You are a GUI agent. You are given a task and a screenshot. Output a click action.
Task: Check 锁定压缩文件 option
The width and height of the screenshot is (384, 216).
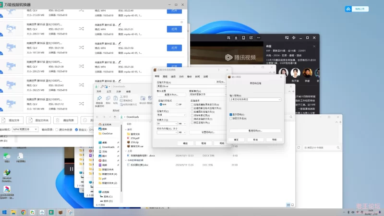[x=192, y=123]
